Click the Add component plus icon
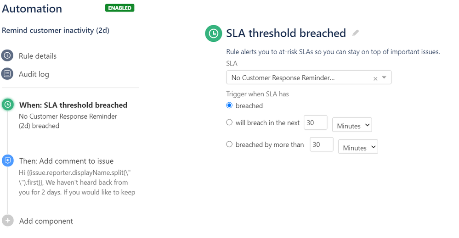The image size is (459, 238). pos(8,221)
